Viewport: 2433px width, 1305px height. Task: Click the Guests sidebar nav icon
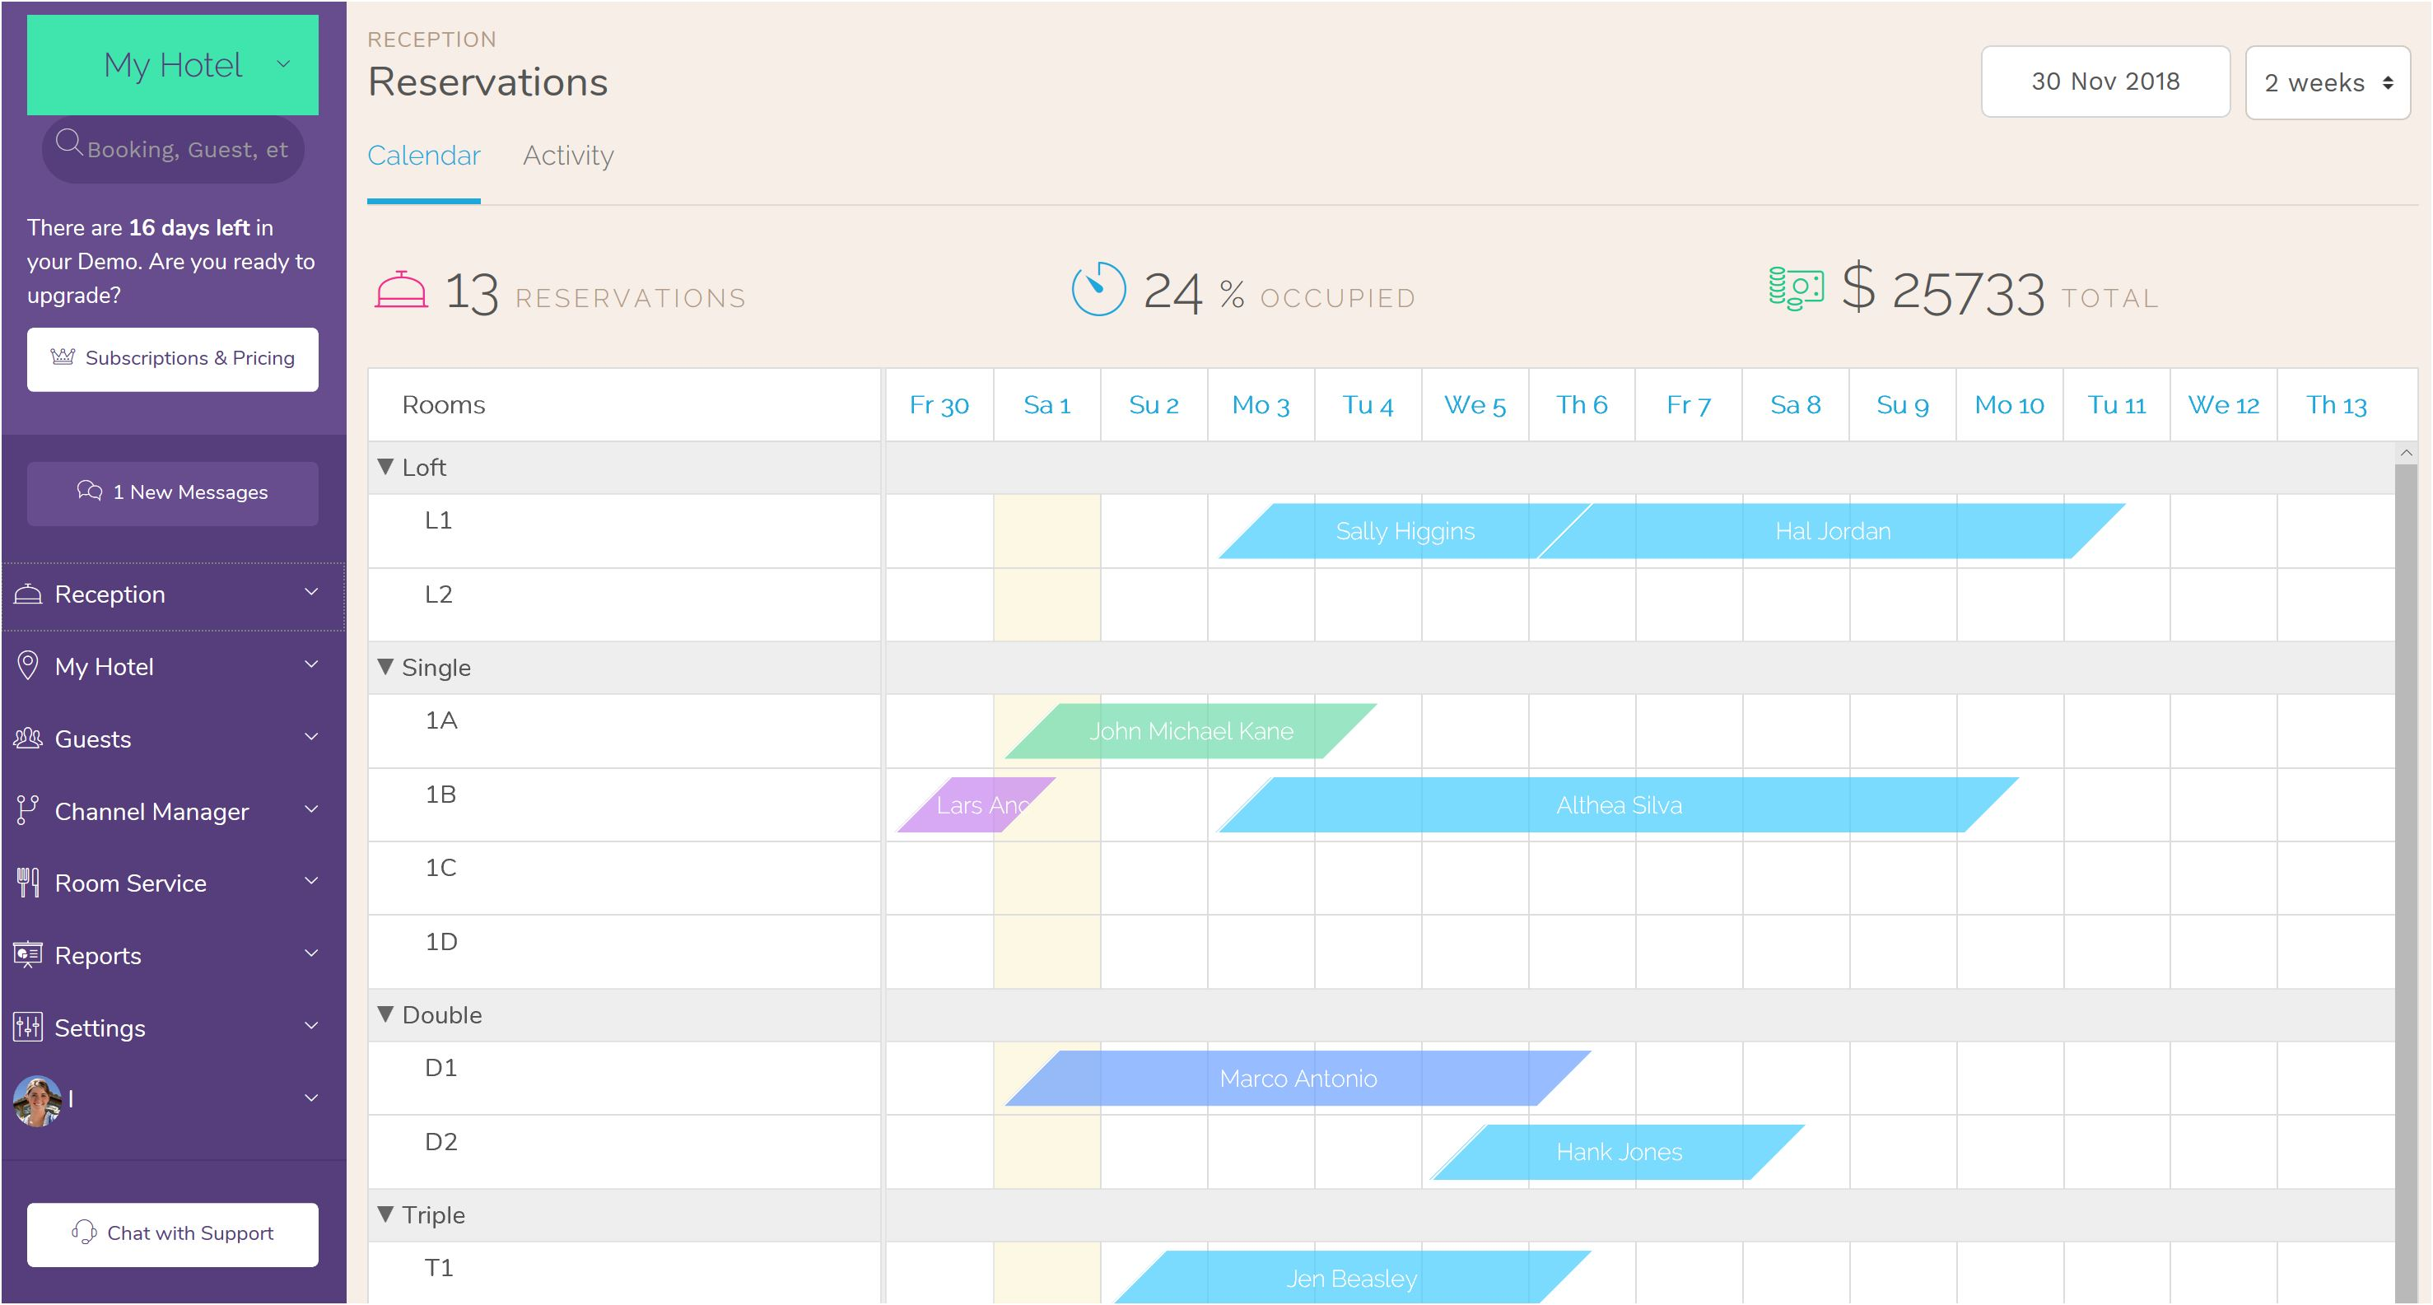click(30, 737)
